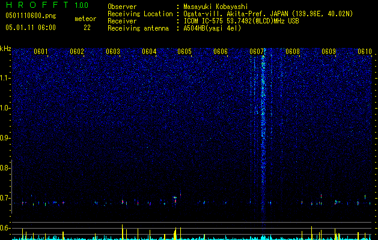Viewport: 378px width, 240px height.
Task: Click the Observer label
Action: (x=122, y=7)
